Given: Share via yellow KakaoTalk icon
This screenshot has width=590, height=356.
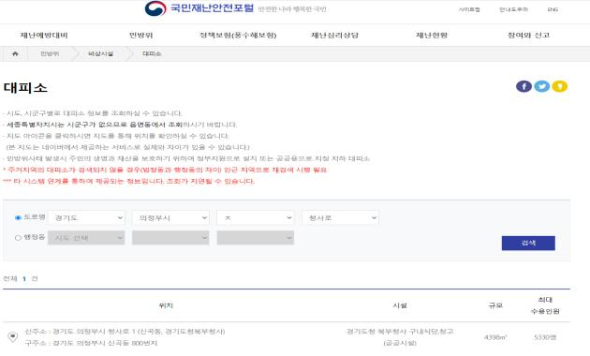Looking at the screenshot, I should pyautogui.click(x=559, y=86).
